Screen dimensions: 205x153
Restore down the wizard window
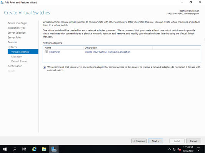(x=191, y=2)
